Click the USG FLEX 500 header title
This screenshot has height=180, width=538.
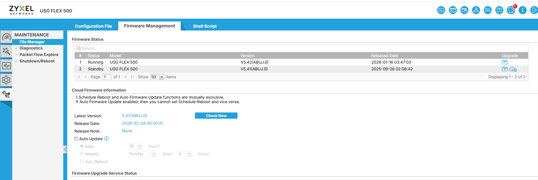[56, 11]
